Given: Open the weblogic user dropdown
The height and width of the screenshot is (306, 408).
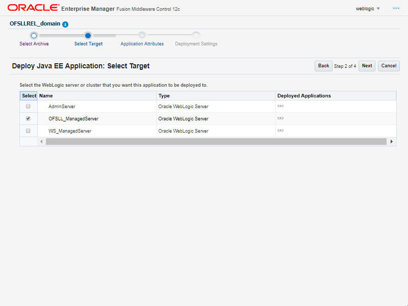Looking at the screenshot, I should click(368, 9).
